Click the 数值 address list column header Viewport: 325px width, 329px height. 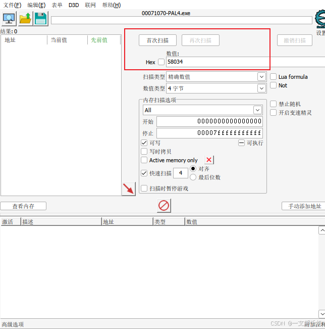[255, 222]
